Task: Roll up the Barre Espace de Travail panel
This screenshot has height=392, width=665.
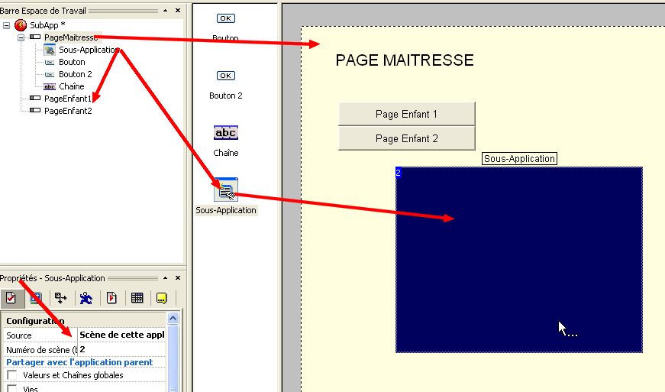Action: click(x=166, y=11)
